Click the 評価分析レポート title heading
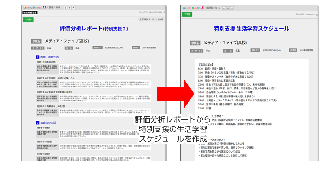 point(94,28)
